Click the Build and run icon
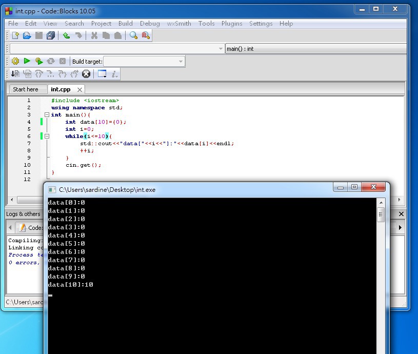 click(x=39, y=61)
